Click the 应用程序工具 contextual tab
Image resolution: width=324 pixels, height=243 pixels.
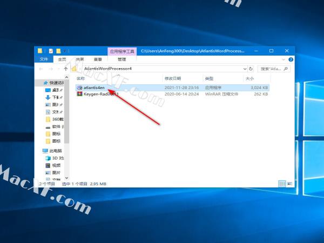click(x=122, y=51)
